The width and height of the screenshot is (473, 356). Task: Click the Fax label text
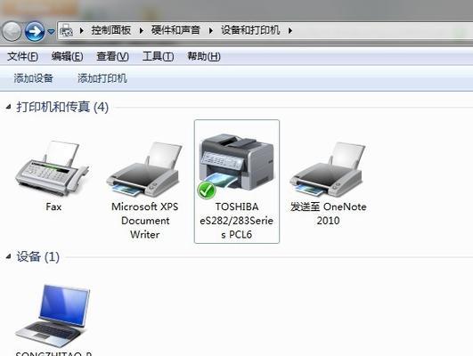53,206
